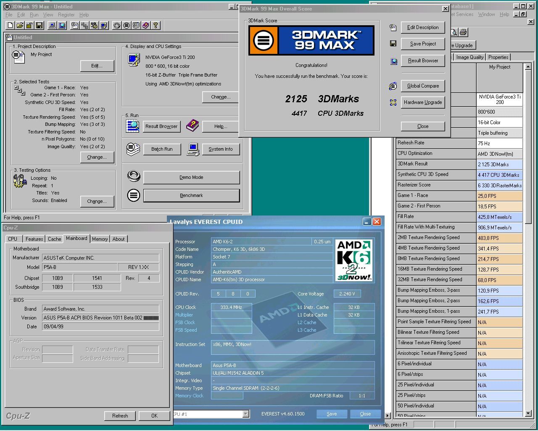Click scroll-down arrow in Result Browser scrollbar
Viewport: 538px width, 431px height.
(528, 413)
